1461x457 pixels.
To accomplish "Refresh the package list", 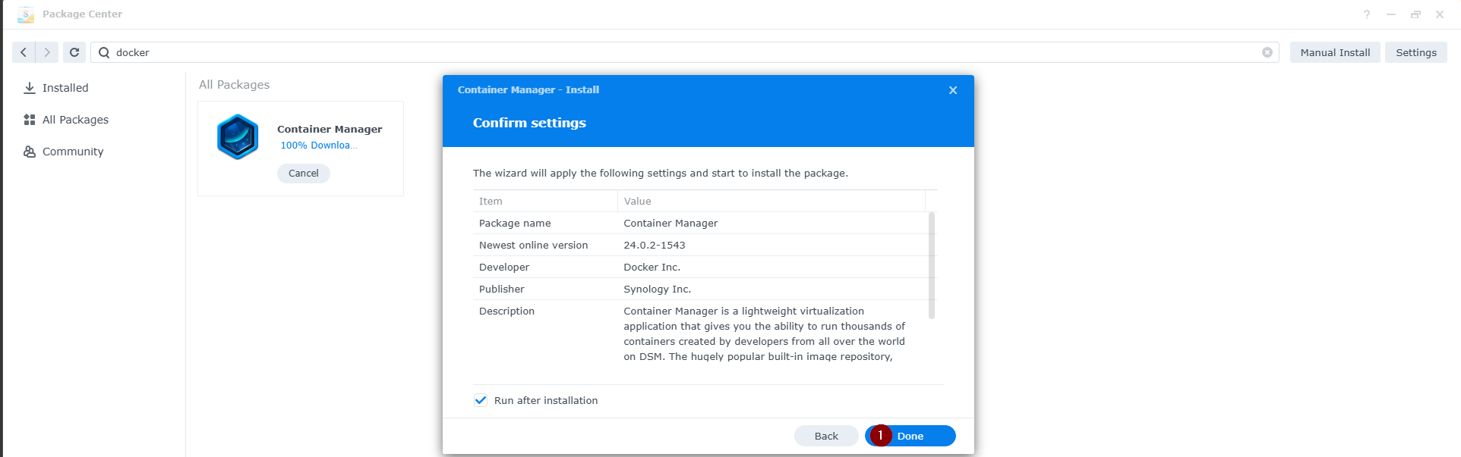I will pyautogui.click(x=74, y=52).
